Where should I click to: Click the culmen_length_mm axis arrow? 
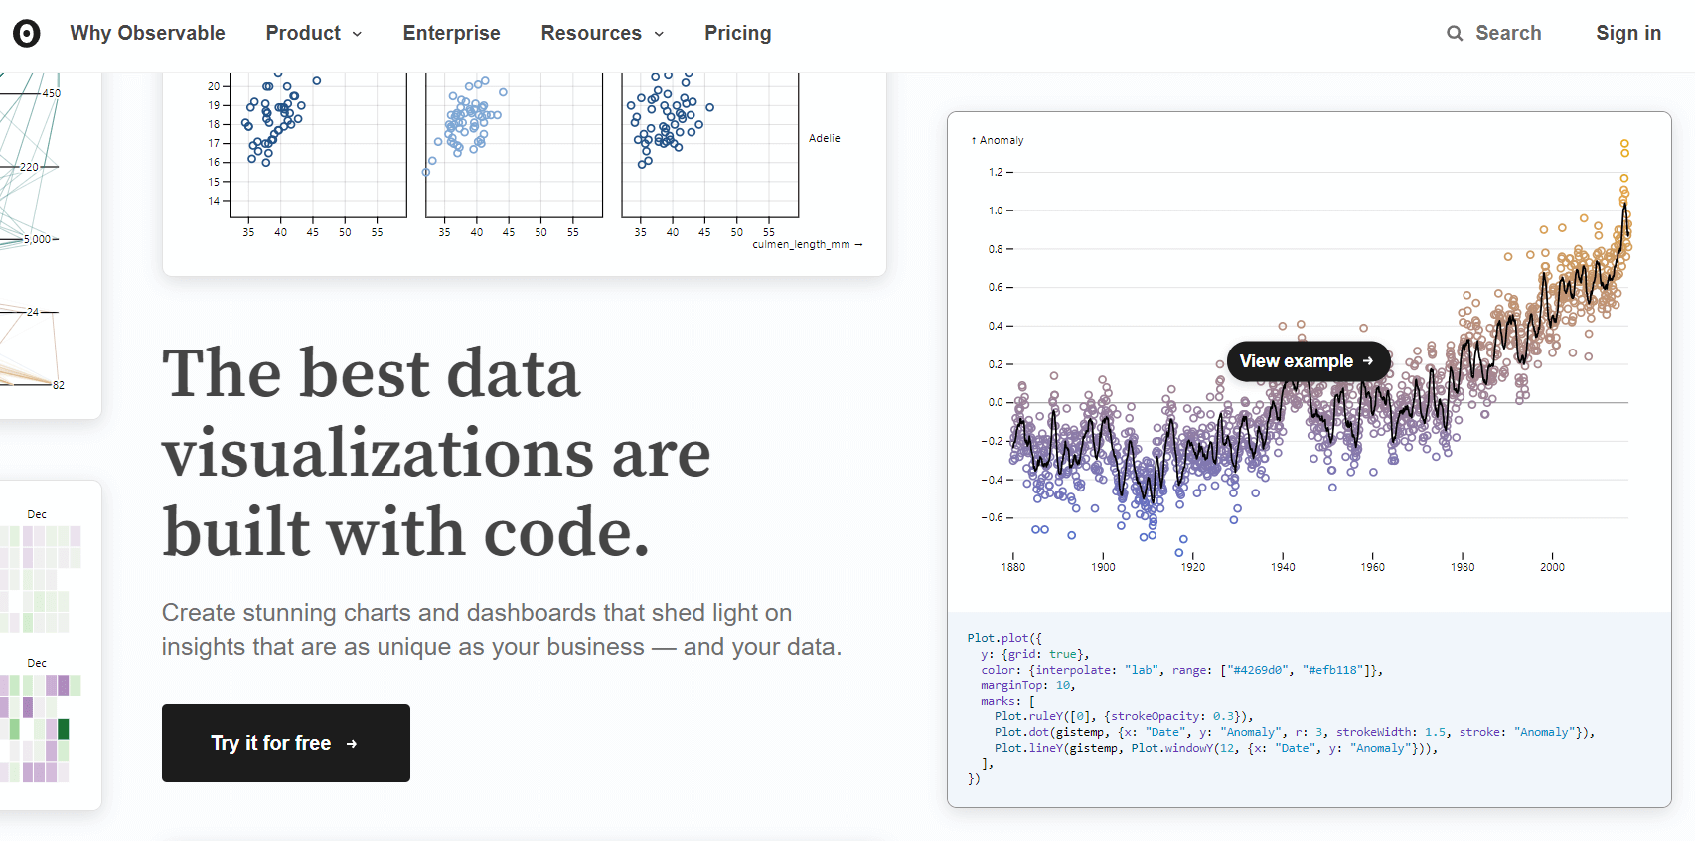(x=859, y=244)
